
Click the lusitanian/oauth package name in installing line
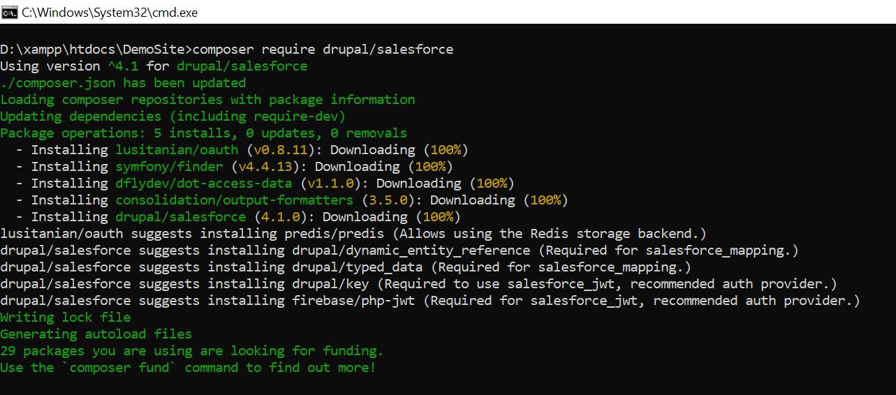point(177,150)
